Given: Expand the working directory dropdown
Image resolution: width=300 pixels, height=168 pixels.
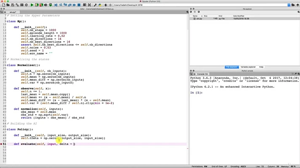Looking at the screenshot, I should (289, 5).
